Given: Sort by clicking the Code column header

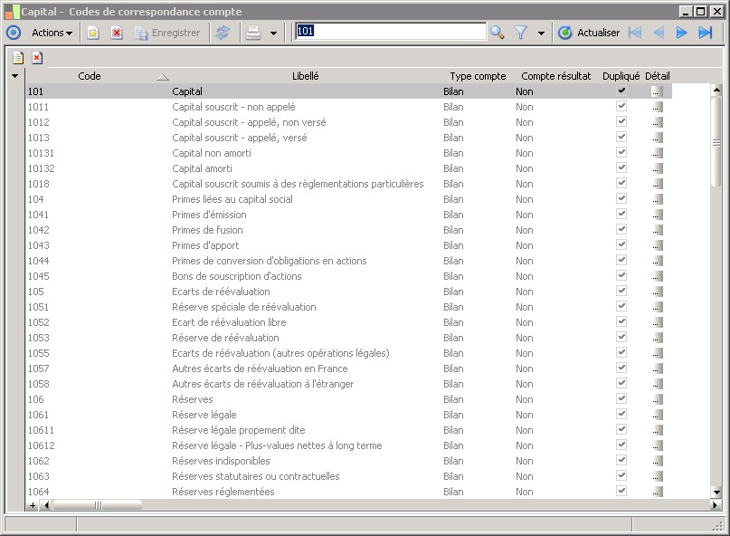Looking at the screenshot, I should [x=88, y=76].
